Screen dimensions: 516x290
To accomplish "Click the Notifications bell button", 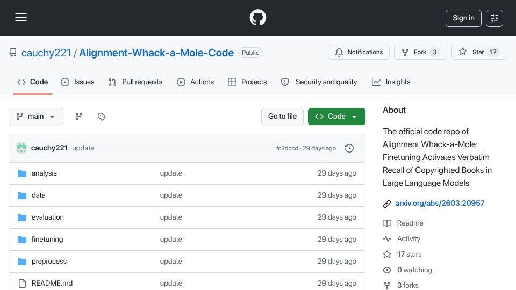I will tap(359, 52).
